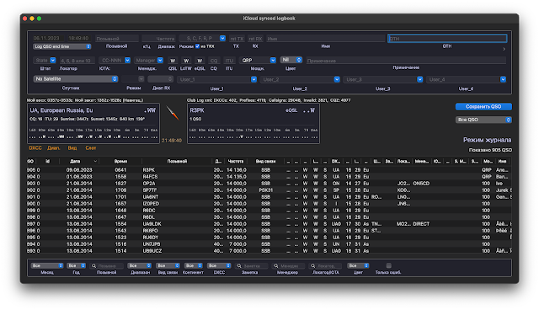Open the Диапазон filter dropdown
539x310 pixels.
pos(140,265)
